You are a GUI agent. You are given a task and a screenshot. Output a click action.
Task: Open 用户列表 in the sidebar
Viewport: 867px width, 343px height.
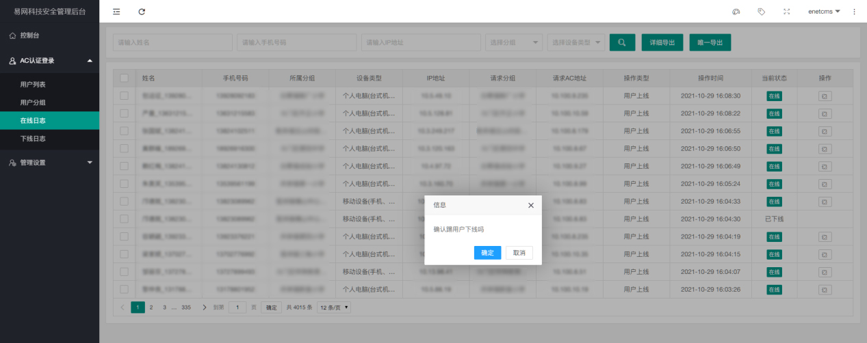[33, 85]
